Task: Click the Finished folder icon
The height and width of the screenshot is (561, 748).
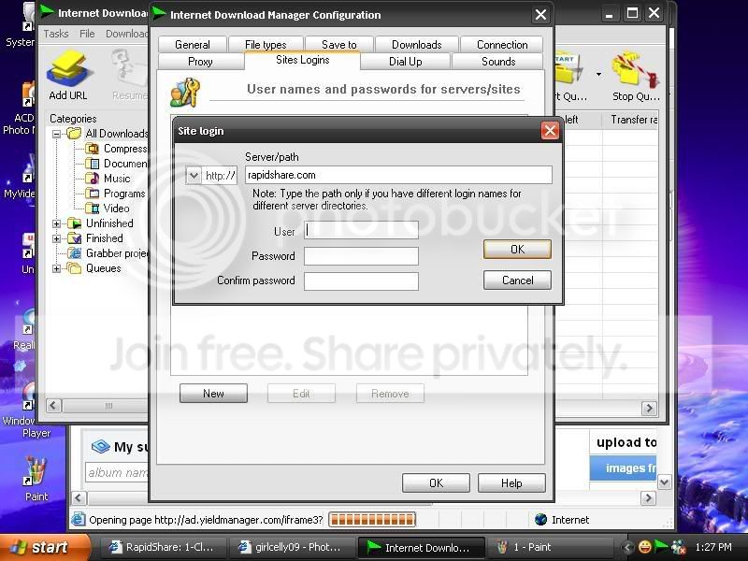Action: pos(75,238)
